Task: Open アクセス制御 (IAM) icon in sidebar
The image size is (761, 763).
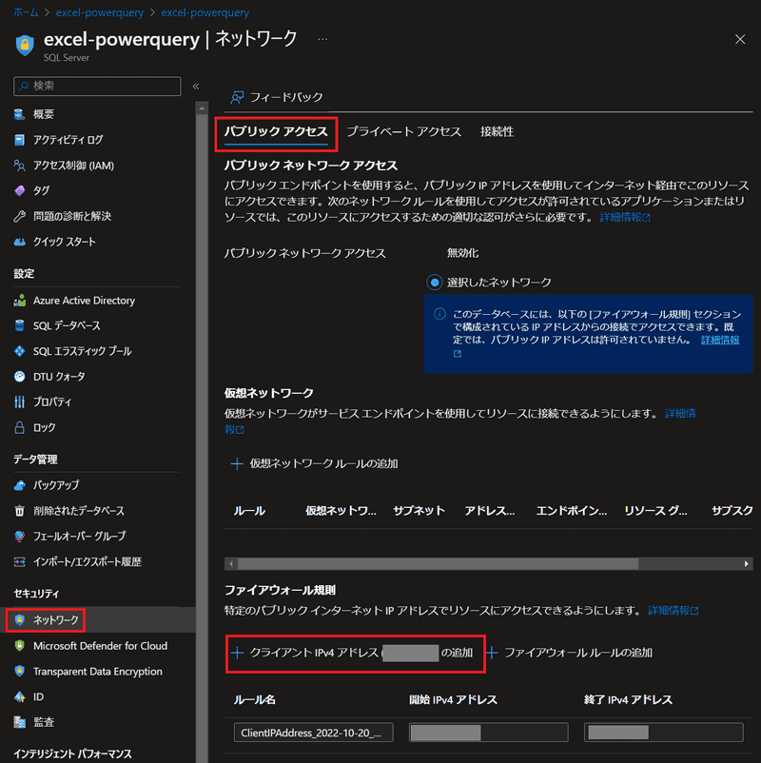Action: click(21, 166)
